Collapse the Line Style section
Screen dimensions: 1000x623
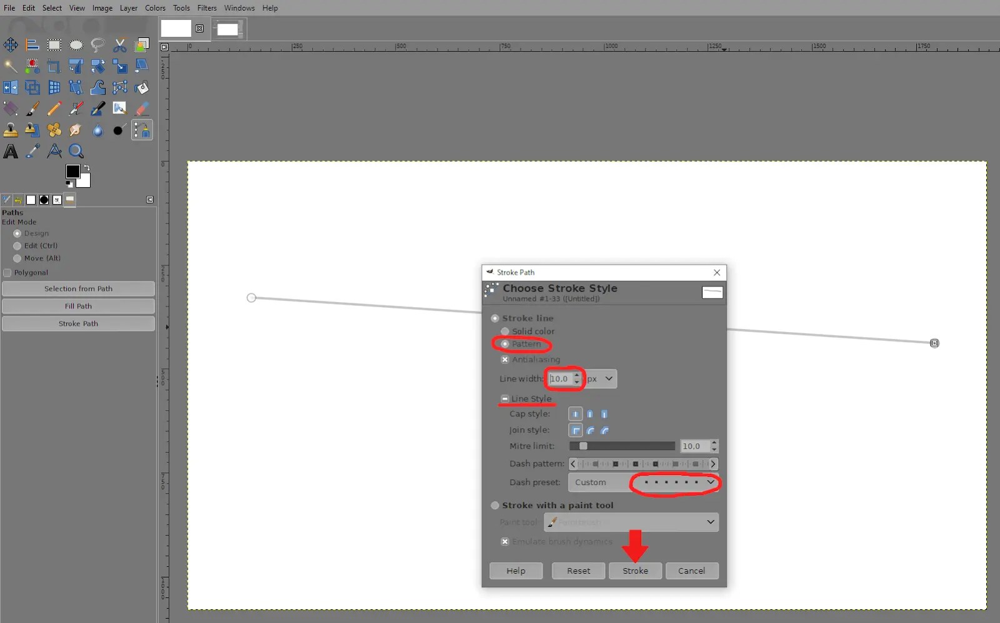coord(504,398)
